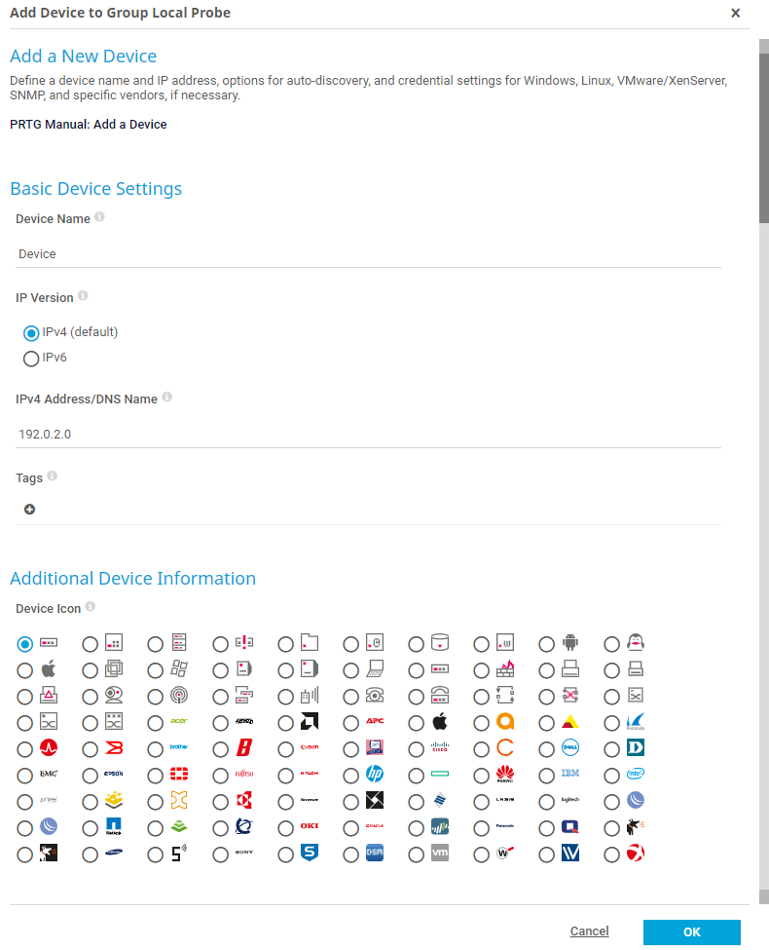The image size is (769, 950).
Task: Pick the Fujitsu logo device icon
Action: (221, 776)
